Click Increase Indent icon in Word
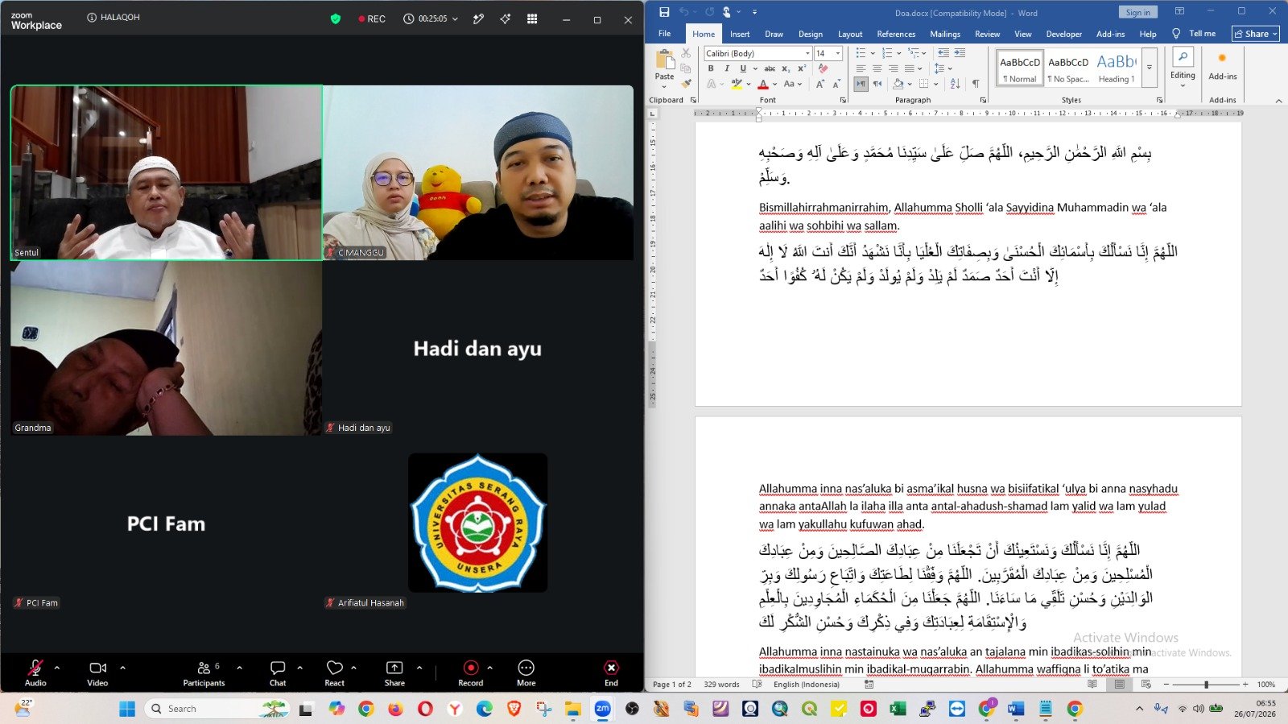The image size is (1288, 724). pyautogui.click(x=960, y=53)
